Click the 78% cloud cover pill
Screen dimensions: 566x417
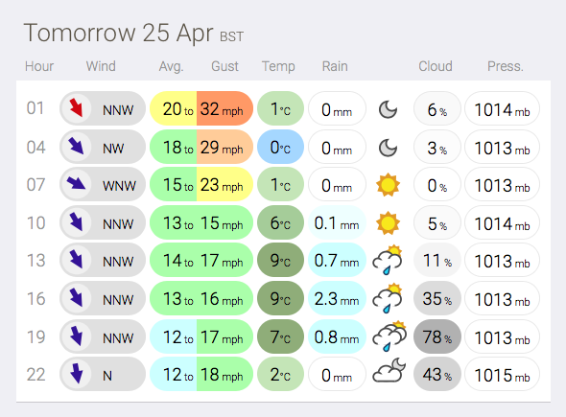437,336
